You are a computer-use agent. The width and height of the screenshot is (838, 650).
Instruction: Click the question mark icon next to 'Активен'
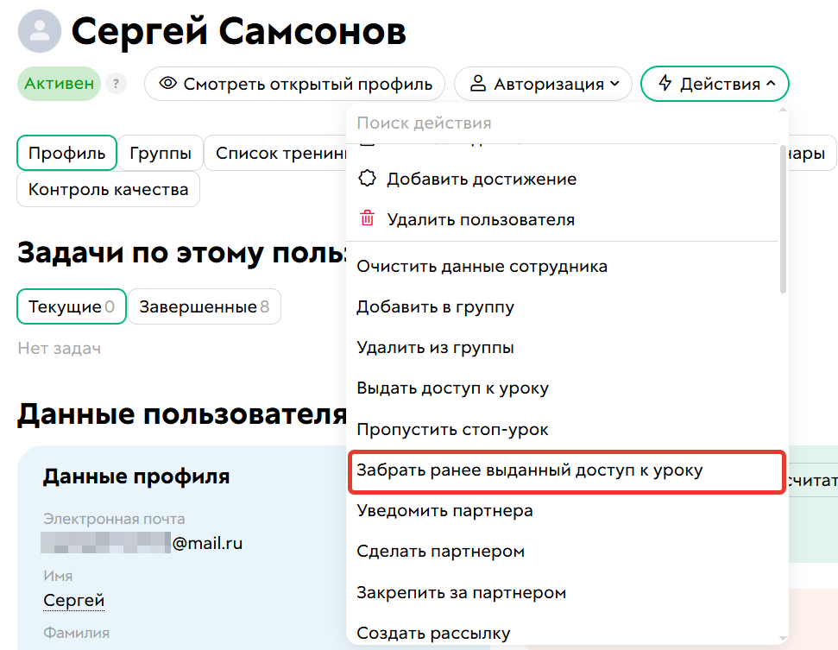tap(116, 84)
